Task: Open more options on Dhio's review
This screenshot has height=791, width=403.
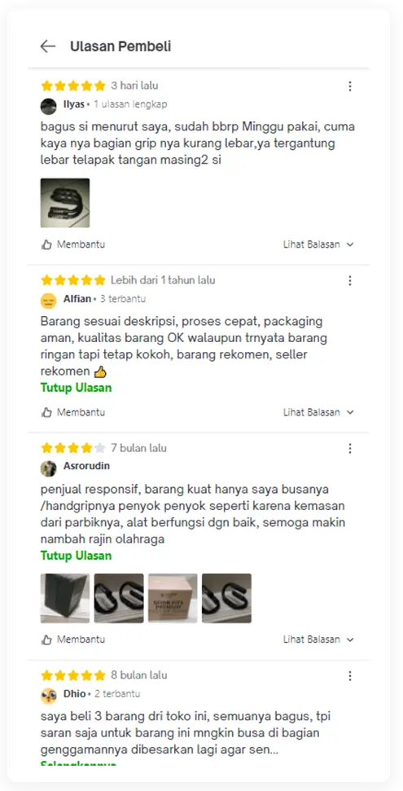Action: pyautogui.click(x=350, y=676)
